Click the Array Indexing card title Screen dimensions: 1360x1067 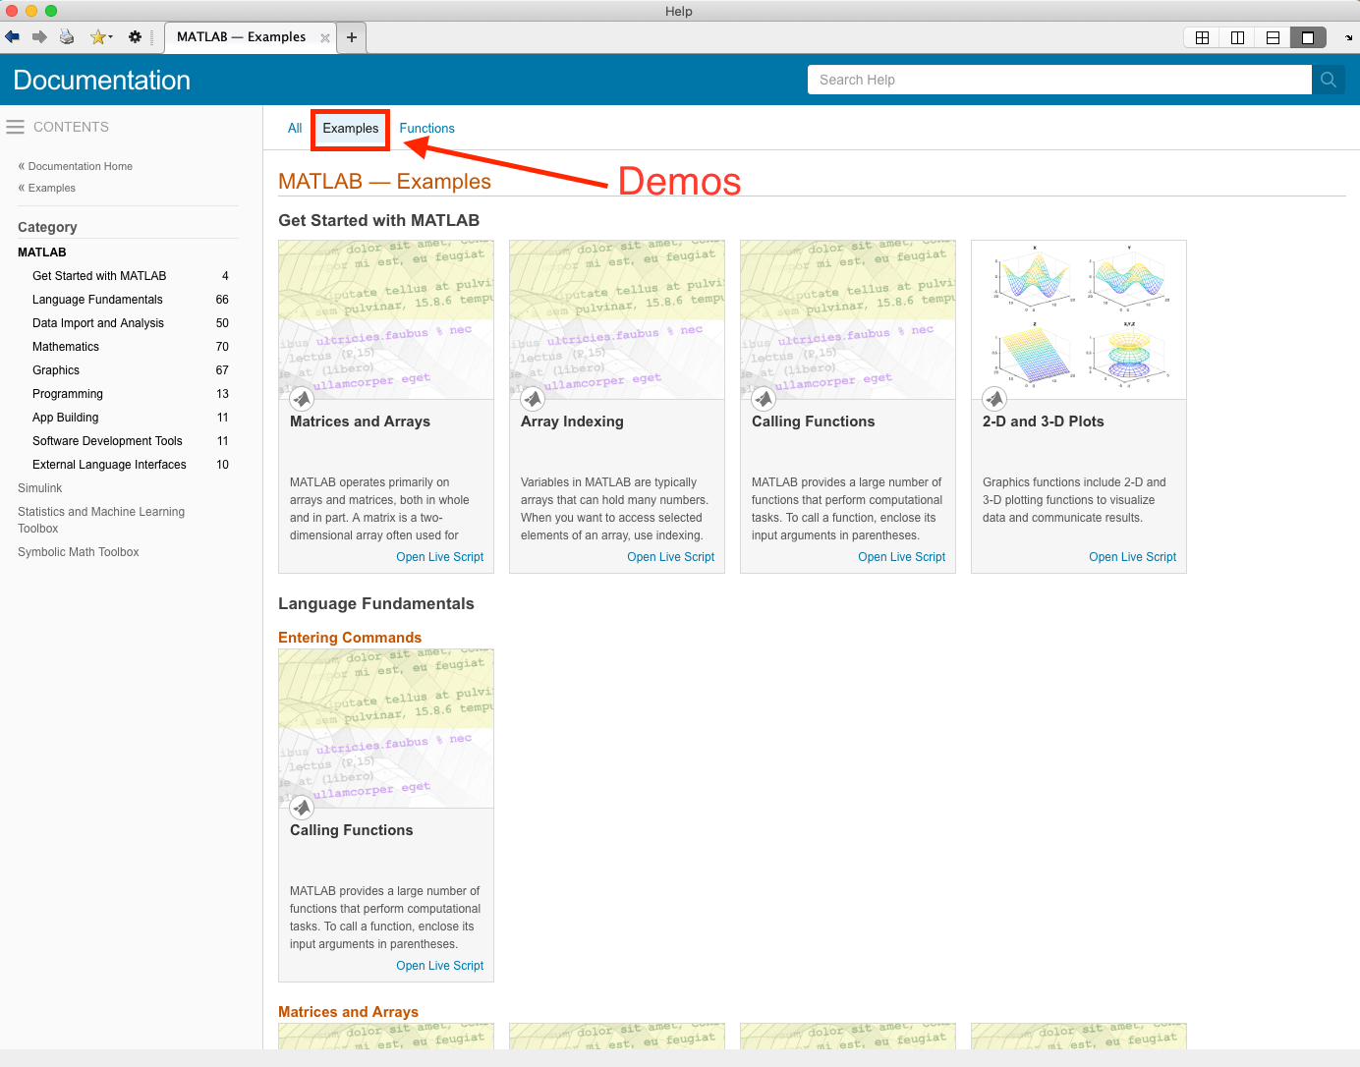pyautogui.click(x=572, y=421)
